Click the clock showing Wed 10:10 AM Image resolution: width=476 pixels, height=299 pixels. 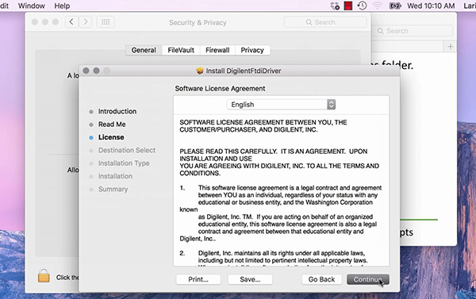coord(431,6)
